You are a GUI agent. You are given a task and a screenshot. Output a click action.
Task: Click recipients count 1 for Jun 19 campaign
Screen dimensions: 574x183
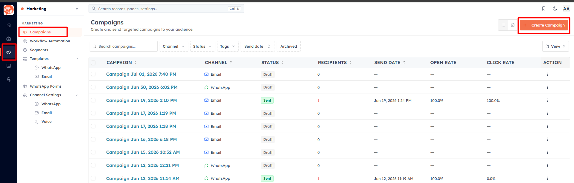tap(318, 101)
